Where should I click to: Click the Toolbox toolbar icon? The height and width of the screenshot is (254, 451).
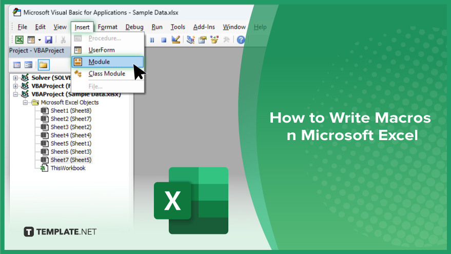tap(226, 40)
